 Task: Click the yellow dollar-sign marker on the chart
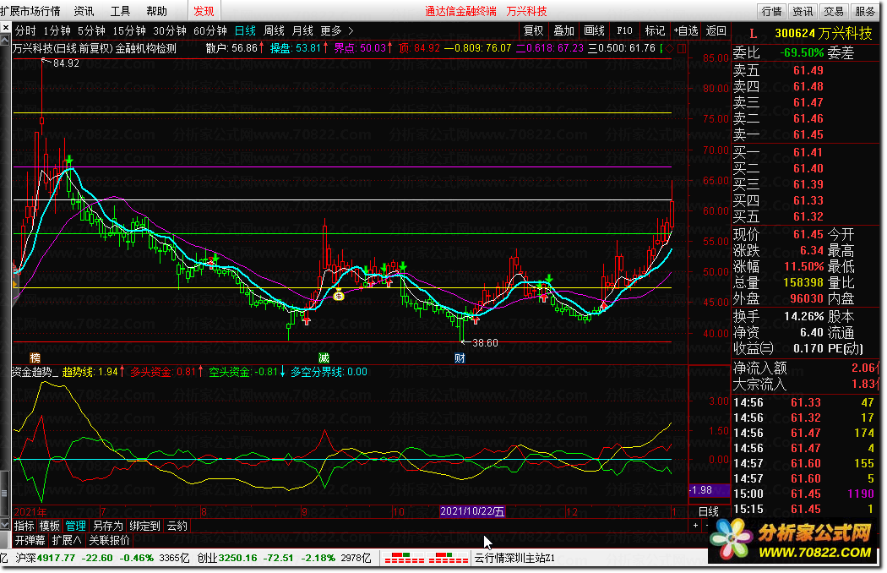pos(338,294)
